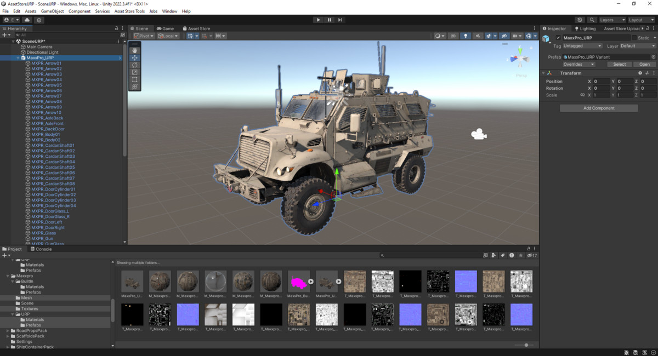The width and height of the screenshot is (658, 356).
Task: Expand the RoadPropsPack folder
Action: click(8, 331)
